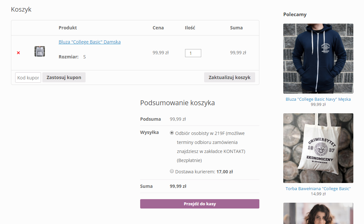Click the Wysyłka label in cart summary
364x224 pixels.
pyautogui.click(x=150, y=132)
